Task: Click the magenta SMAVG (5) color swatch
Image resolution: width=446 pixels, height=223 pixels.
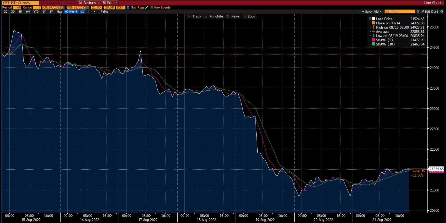Action: point(373,40)
